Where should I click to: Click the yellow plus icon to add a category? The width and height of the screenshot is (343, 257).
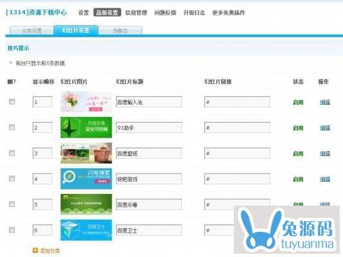(35, 250)
